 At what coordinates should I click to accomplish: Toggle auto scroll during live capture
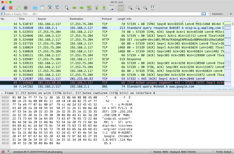pos(112,8)
